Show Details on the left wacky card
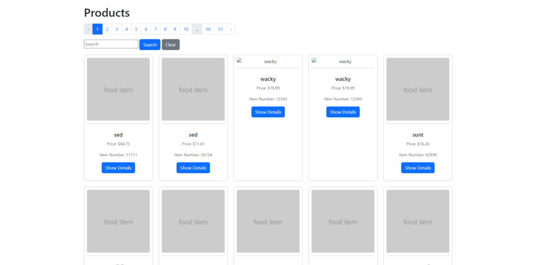This screenshot has width=536, height=265. click(268, 112)
